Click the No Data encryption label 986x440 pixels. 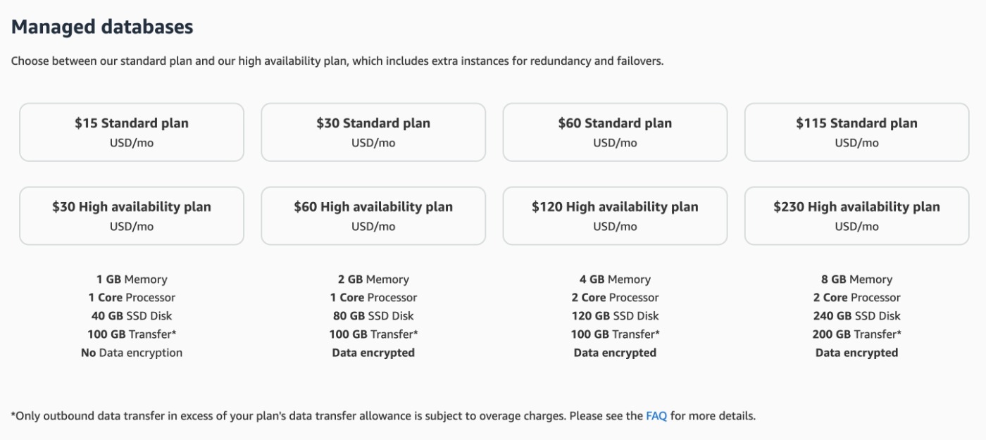(132, 352)
